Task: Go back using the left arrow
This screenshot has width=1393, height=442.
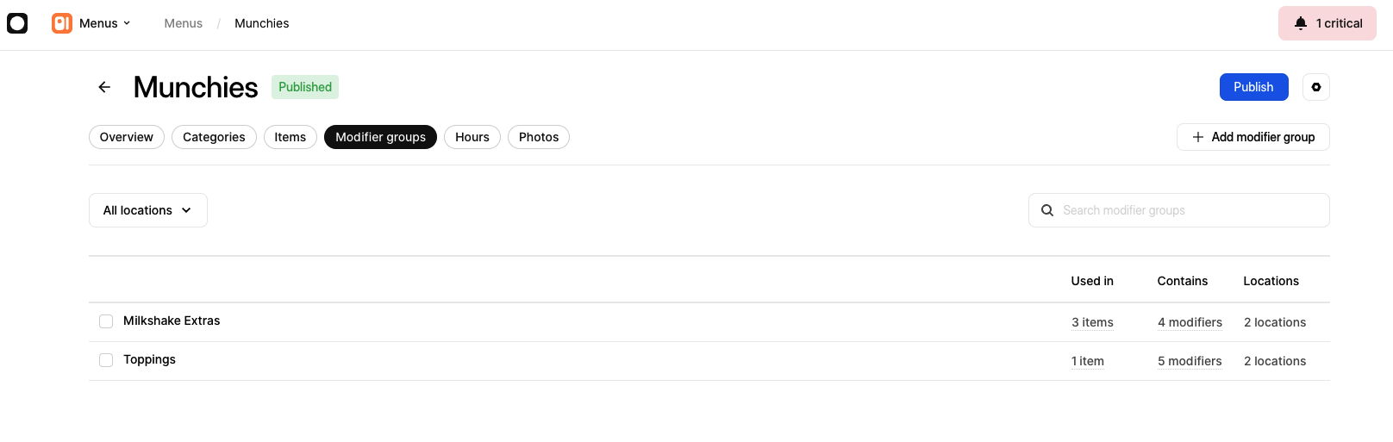Action: point(104,87)
